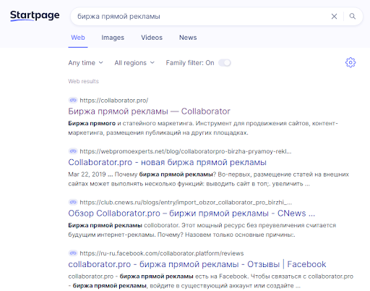Open anonymous view icon for webpromoexperts.net result

[x=73, y=151]
